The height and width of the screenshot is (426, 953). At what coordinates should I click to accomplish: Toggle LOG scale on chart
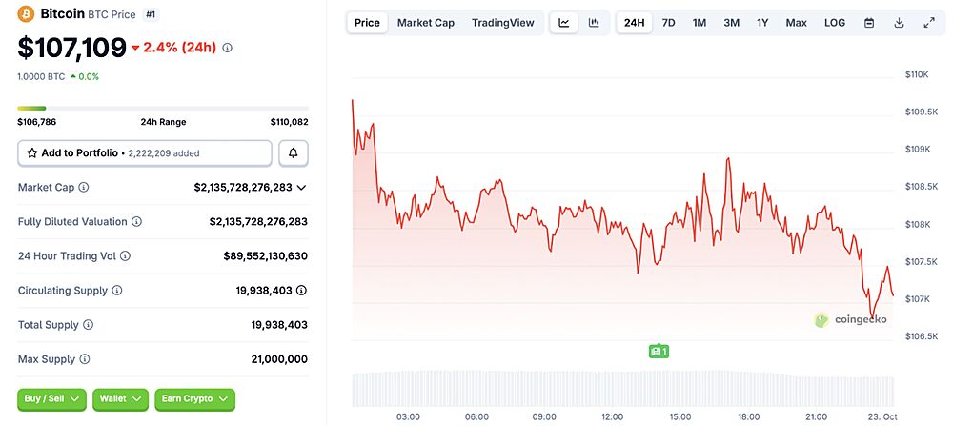(x=834, y=23)
